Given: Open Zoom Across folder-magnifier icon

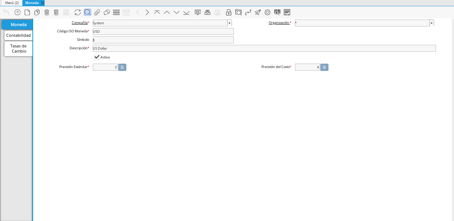Looking at the screenshot, I should (238, 12).
